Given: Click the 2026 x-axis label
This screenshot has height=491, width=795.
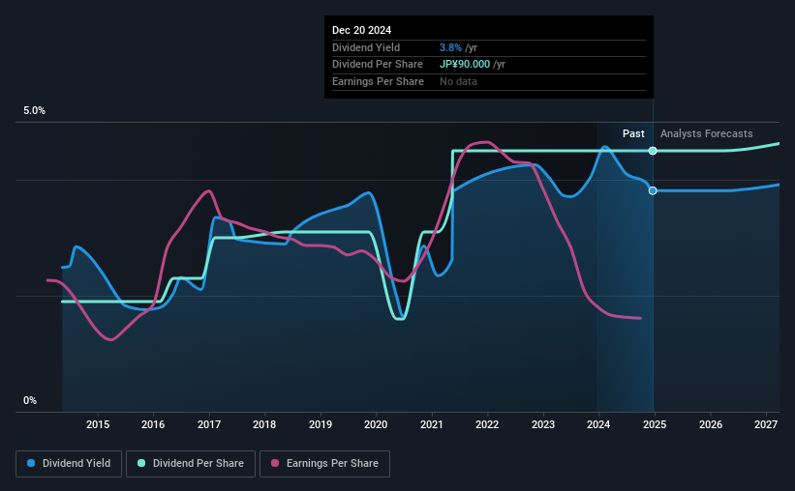Looking at the screenshot, I should click(x=711, y=424).
